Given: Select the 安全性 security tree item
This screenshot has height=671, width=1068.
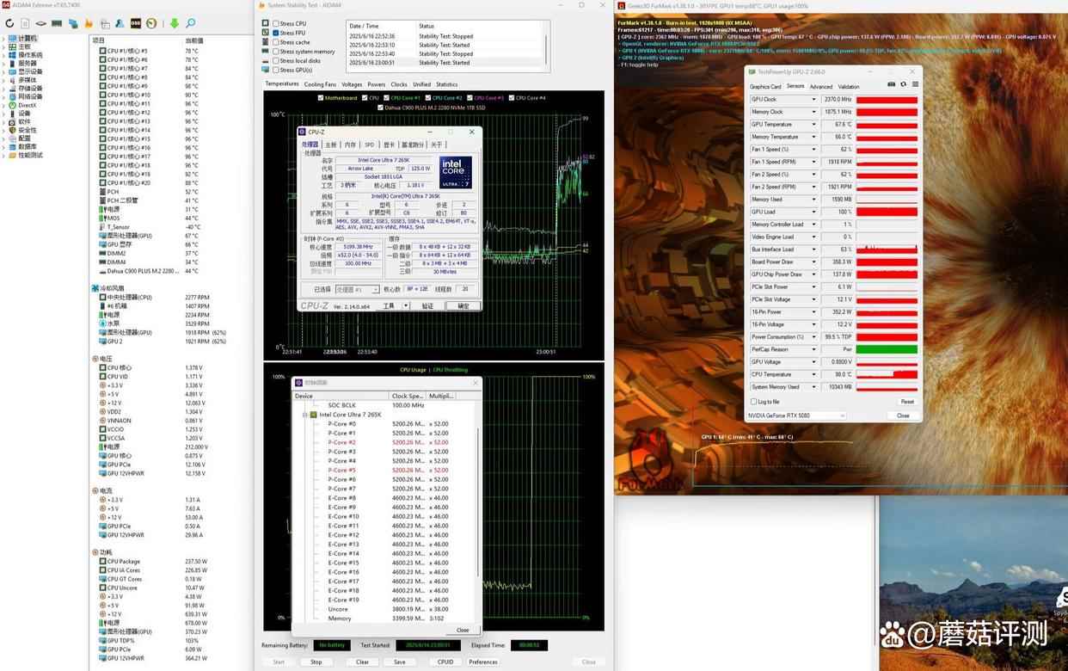Looking at the screenshot, I should 26,130.
